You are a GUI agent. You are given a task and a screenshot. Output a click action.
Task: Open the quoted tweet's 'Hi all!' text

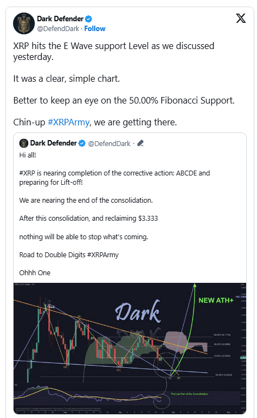[x=27, y=155]
